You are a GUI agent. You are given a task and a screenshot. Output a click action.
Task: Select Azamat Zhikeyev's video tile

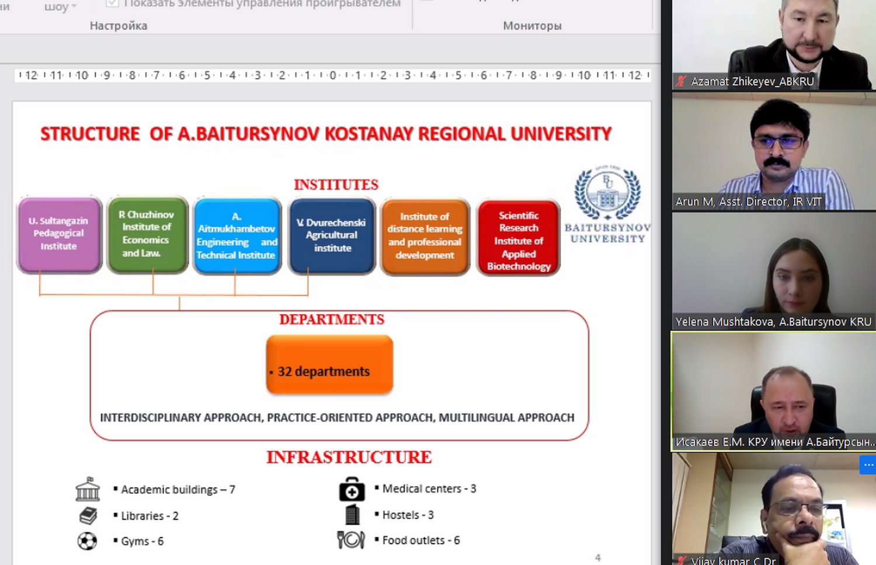[x=774, y=45]
